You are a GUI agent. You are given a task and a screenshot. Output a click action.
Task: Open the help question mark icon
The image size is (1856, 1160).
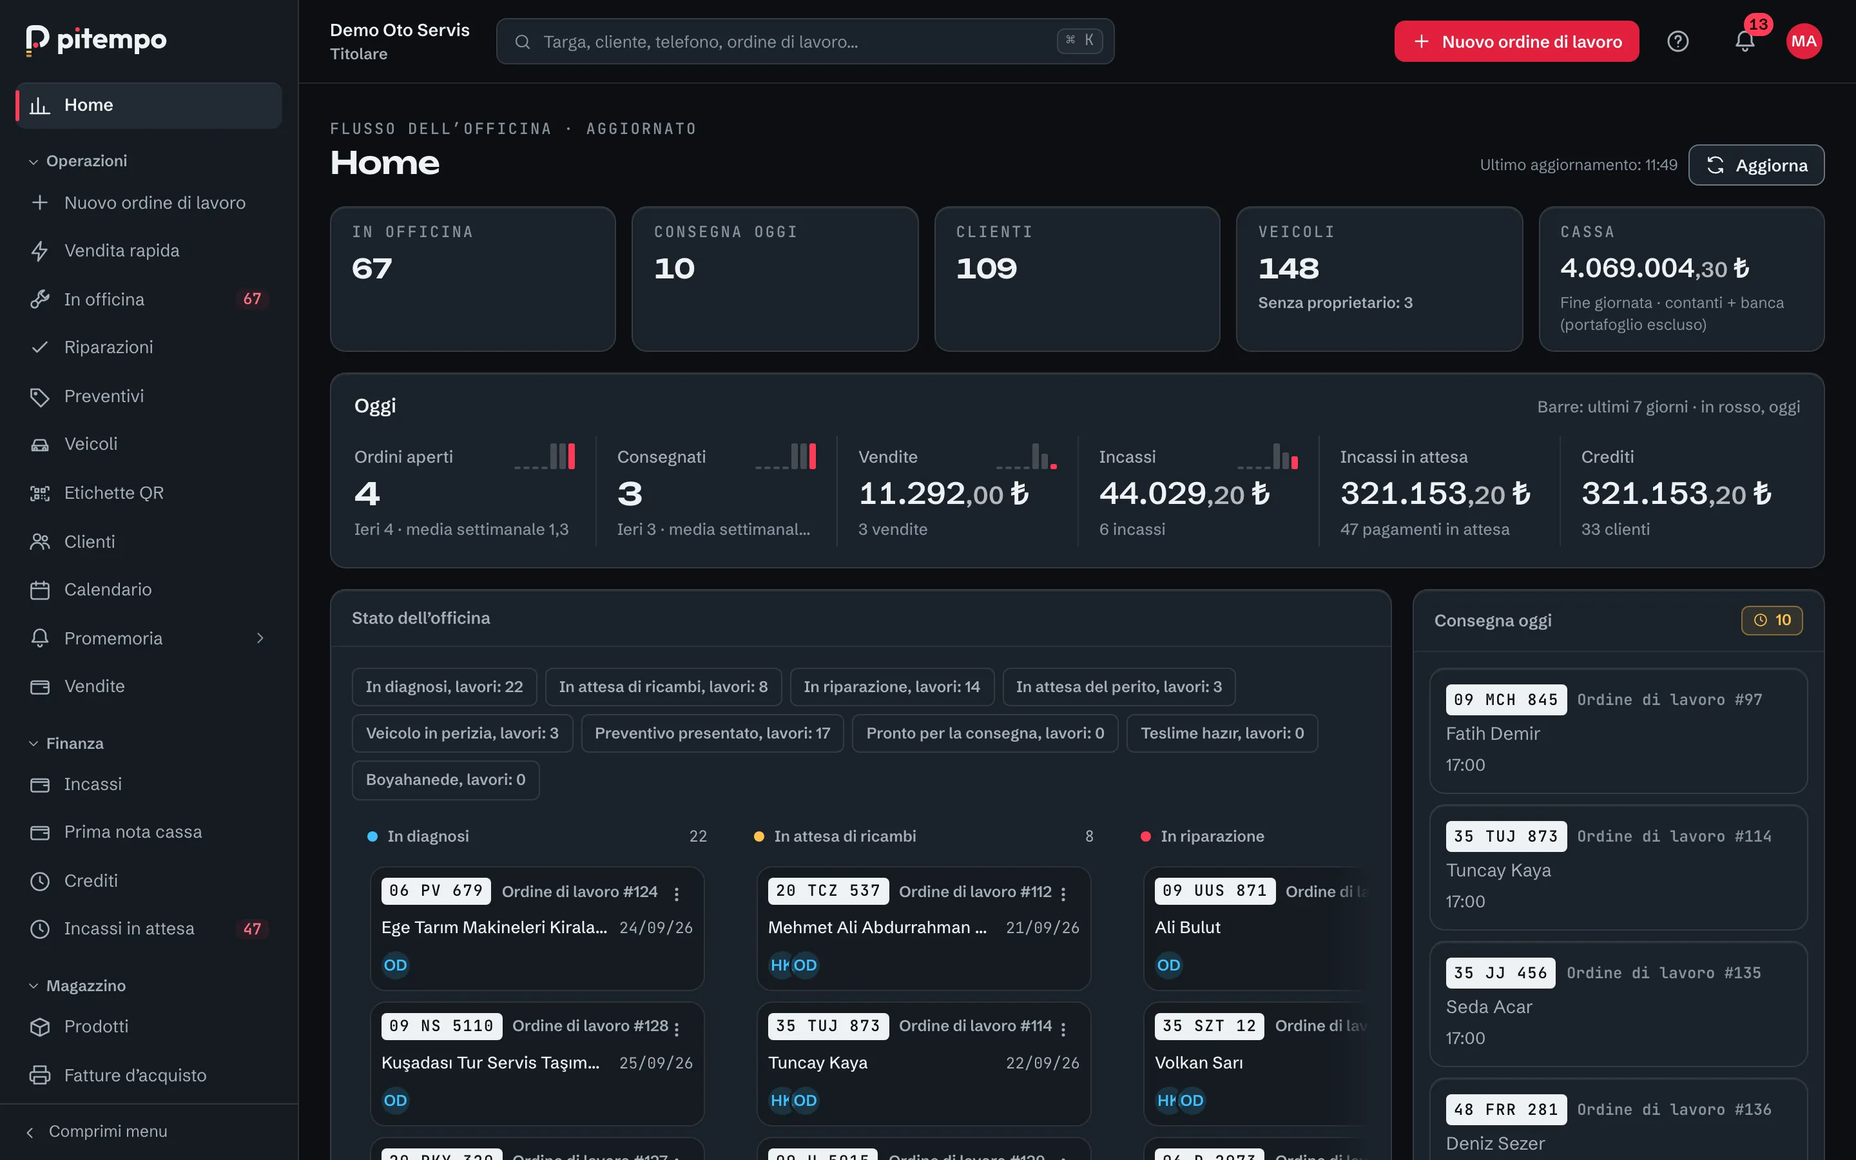click(x=1677, y=41)
